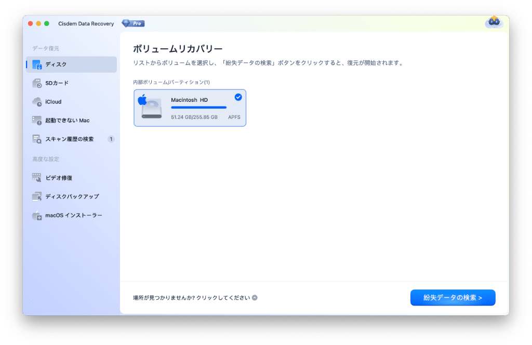Expand the location-not-found help arrow
This screenshot has height=345, width=532.
coord(255,298)
